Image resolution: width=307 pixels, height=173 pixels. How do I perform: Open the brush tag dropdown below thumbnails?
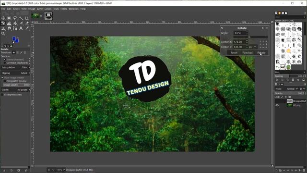click(x=290, y=72)
